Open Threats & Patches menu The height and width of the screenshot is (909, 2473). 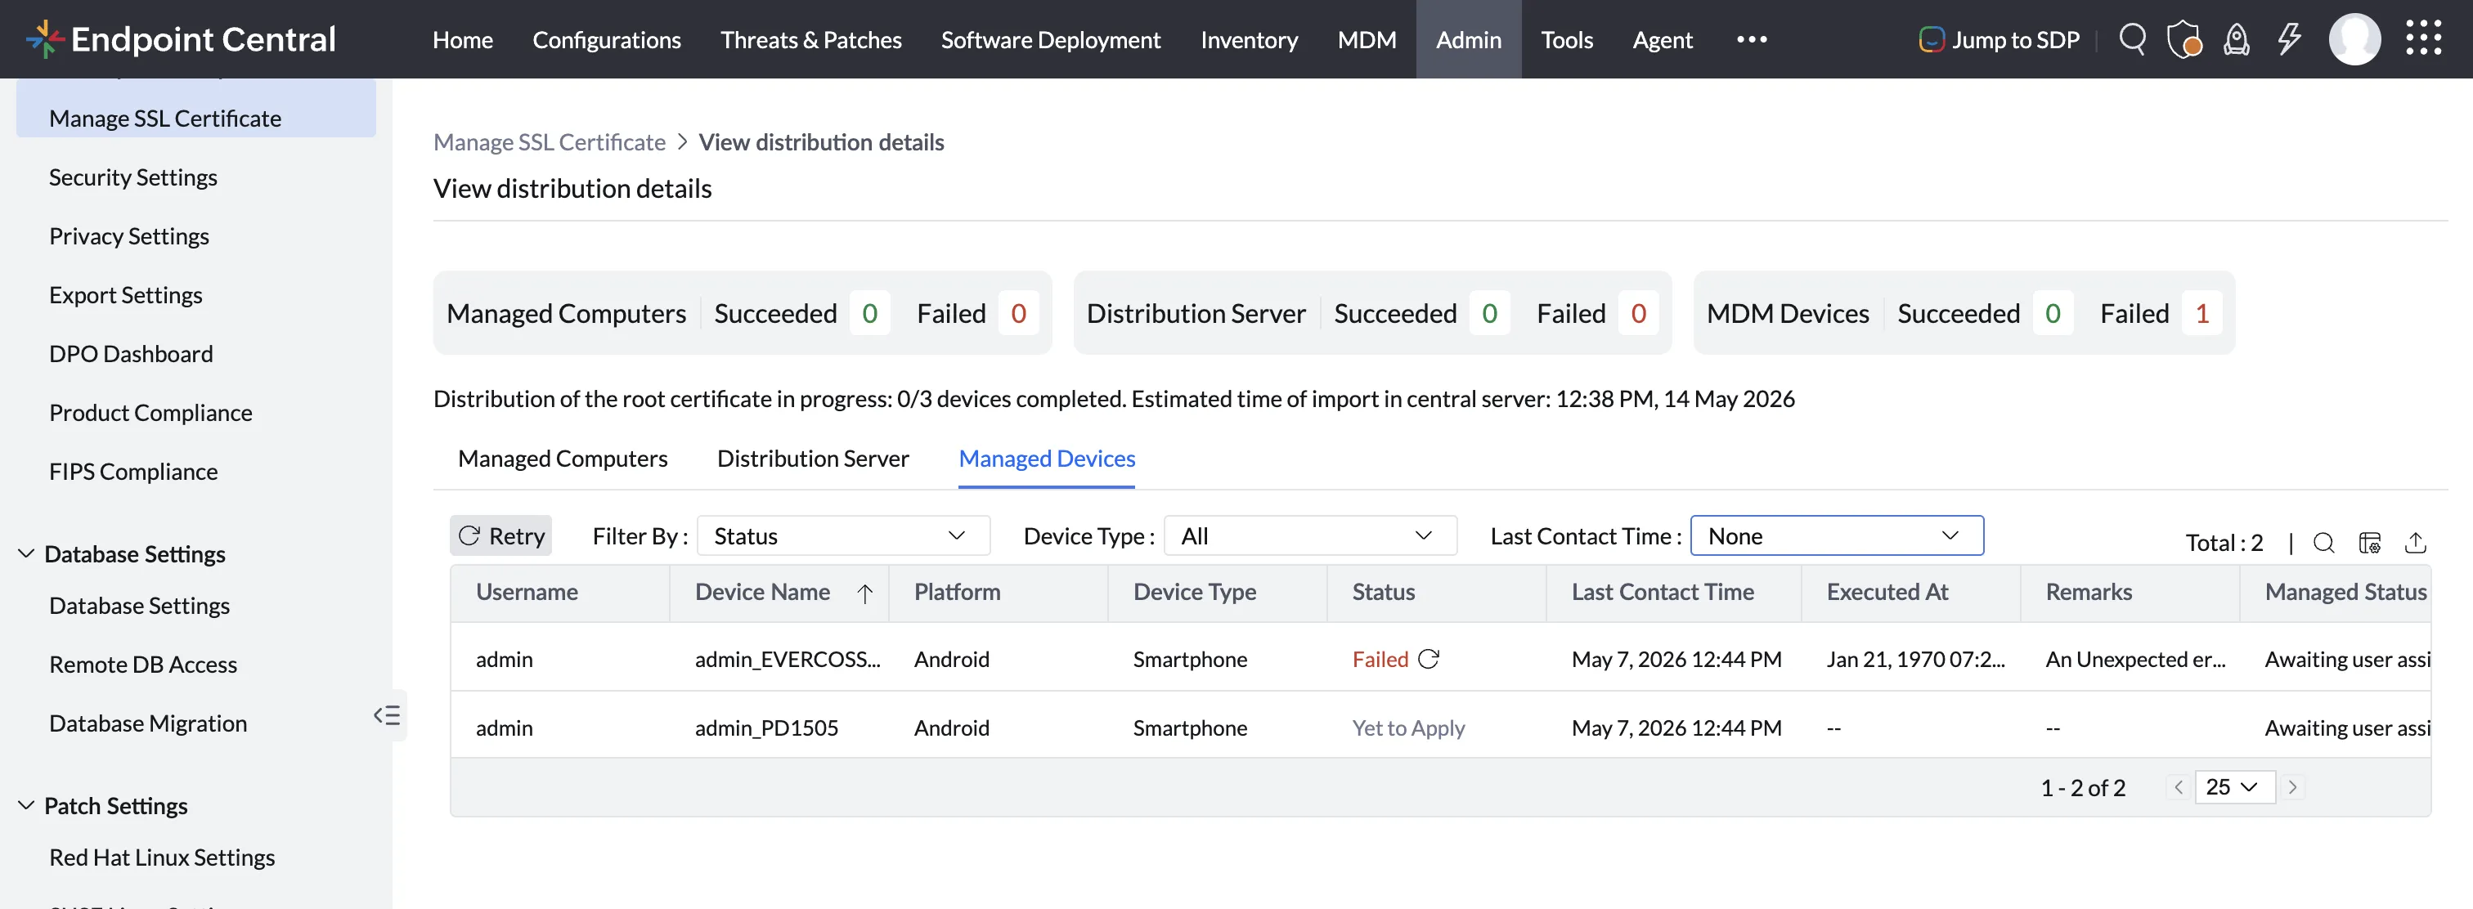(x=811, y=39)
